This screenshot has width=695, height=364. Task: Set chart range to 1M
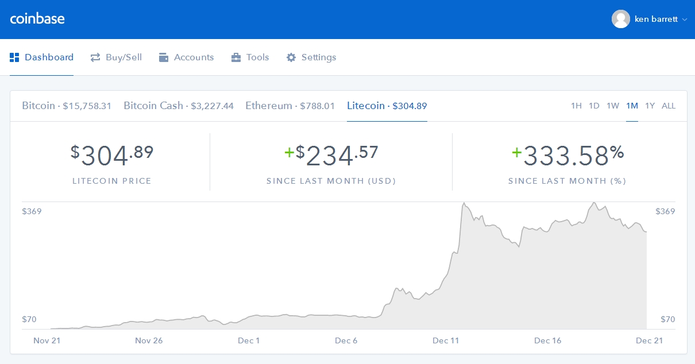coord(632,106)
